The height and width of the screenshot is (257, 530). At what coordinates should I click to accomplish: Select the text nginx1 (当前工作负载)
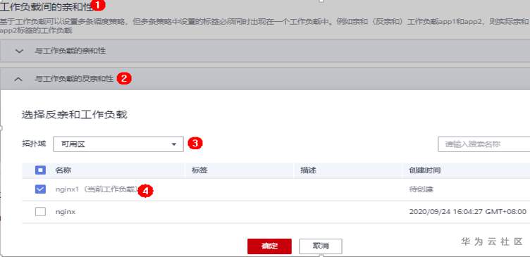click(x=98, y=189)
